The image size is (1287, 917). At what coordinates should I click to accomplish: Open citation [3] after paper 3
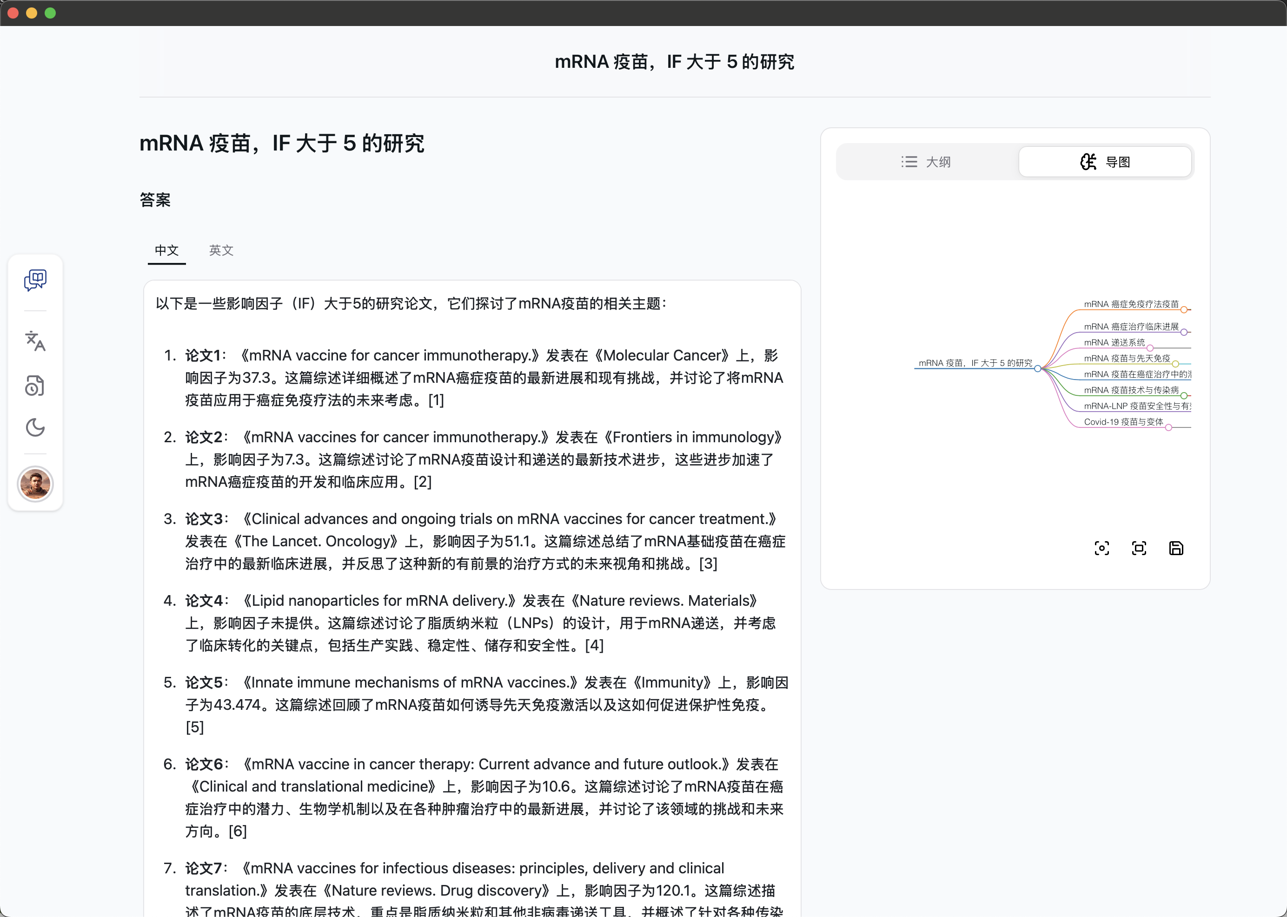[708, 564]
